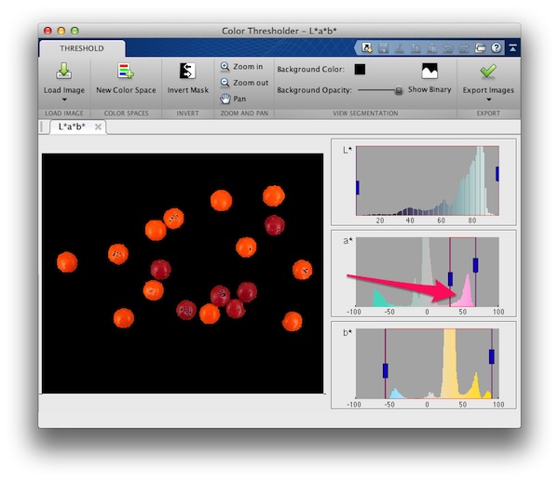559x481 pixels.
Task: Click the Invert Mask icon
Action: point(187,72)
